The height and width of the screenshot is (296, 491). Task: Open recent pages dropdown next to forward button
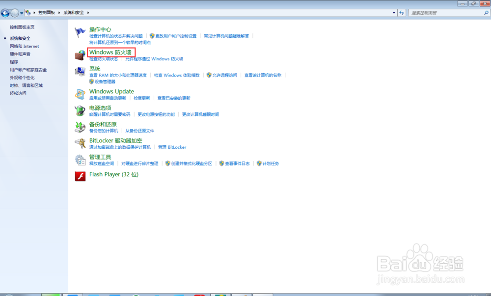coord(22,13)
